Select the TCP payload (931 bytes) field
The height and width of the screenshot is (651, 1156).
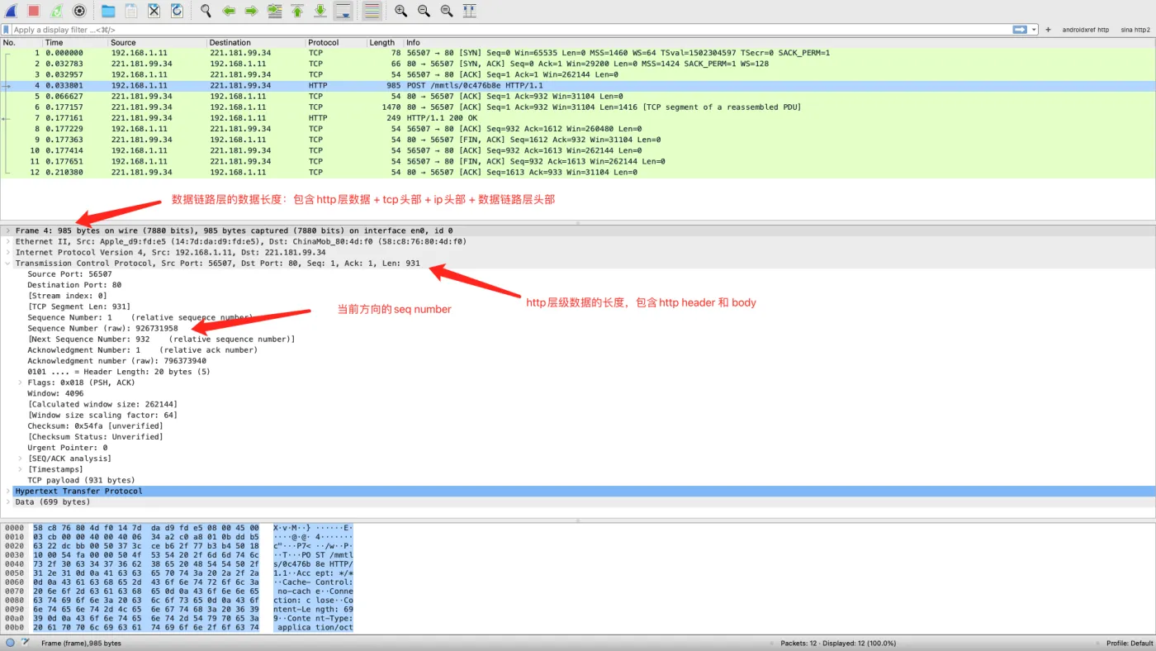(x=81, y=480)
